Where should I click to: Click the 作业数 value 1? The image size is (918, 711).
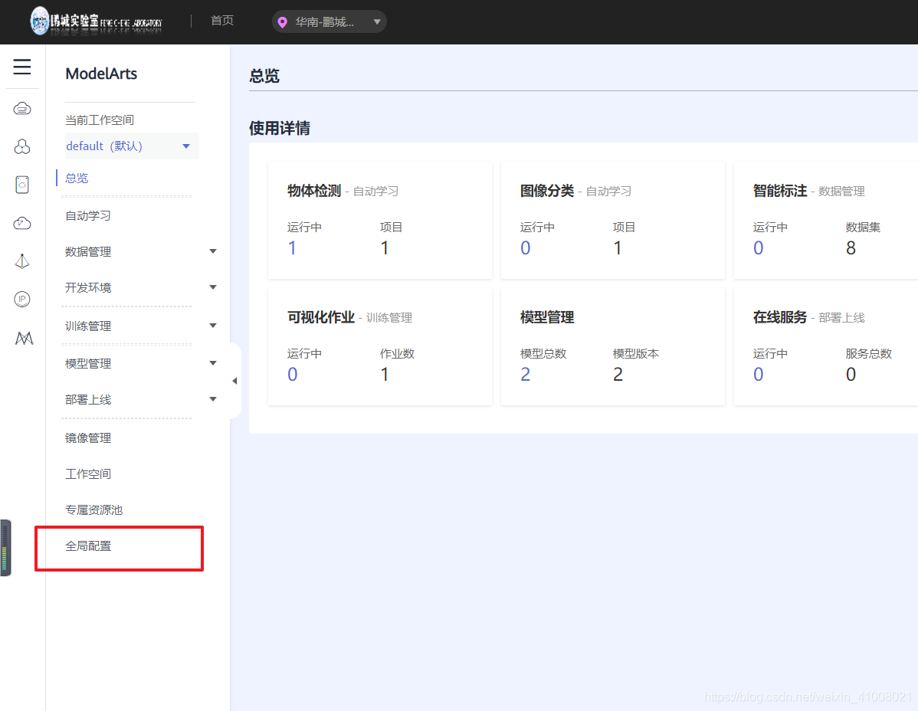(385, 375)
